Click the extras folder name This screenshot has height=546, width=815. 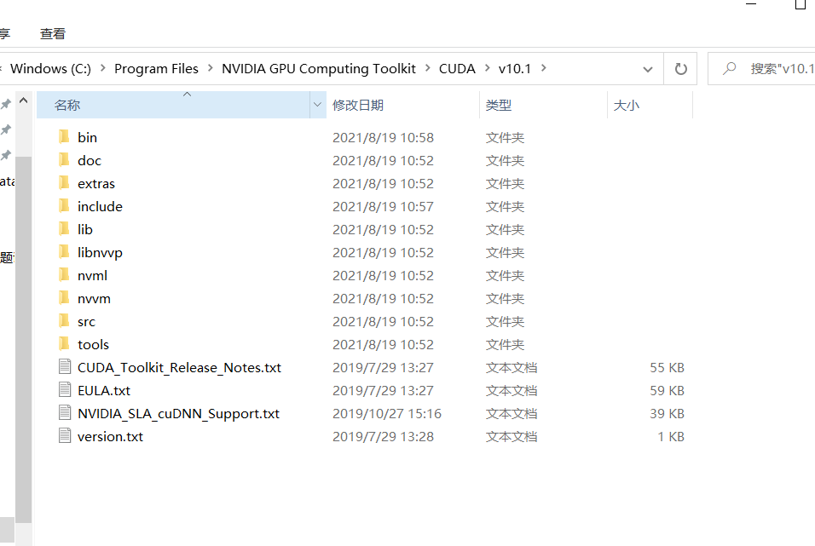(96, 183)
